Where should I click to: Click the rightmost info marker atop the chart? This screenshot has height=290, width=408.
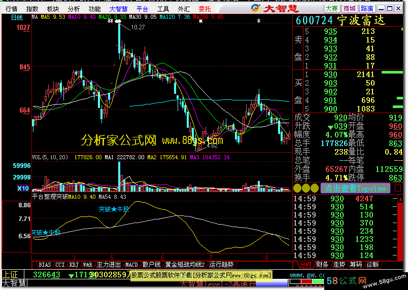coord(259,21)
